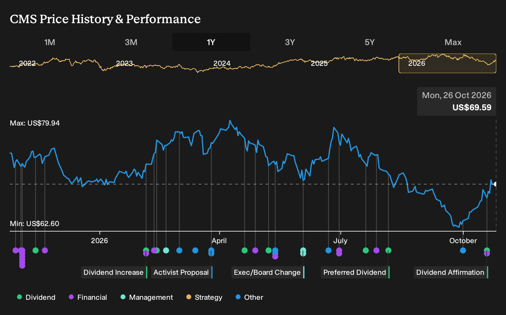Click the white current-price point on the chart line
506x315 pixels.
tap(495, 184)
